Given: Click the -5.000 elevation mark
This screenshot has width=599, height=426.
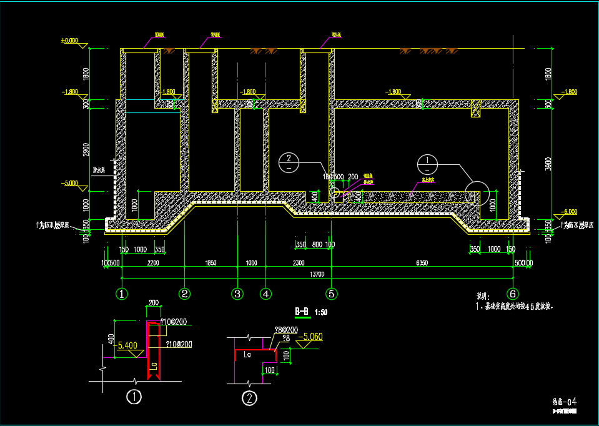Looking at the screenshot, I should 69,183.
